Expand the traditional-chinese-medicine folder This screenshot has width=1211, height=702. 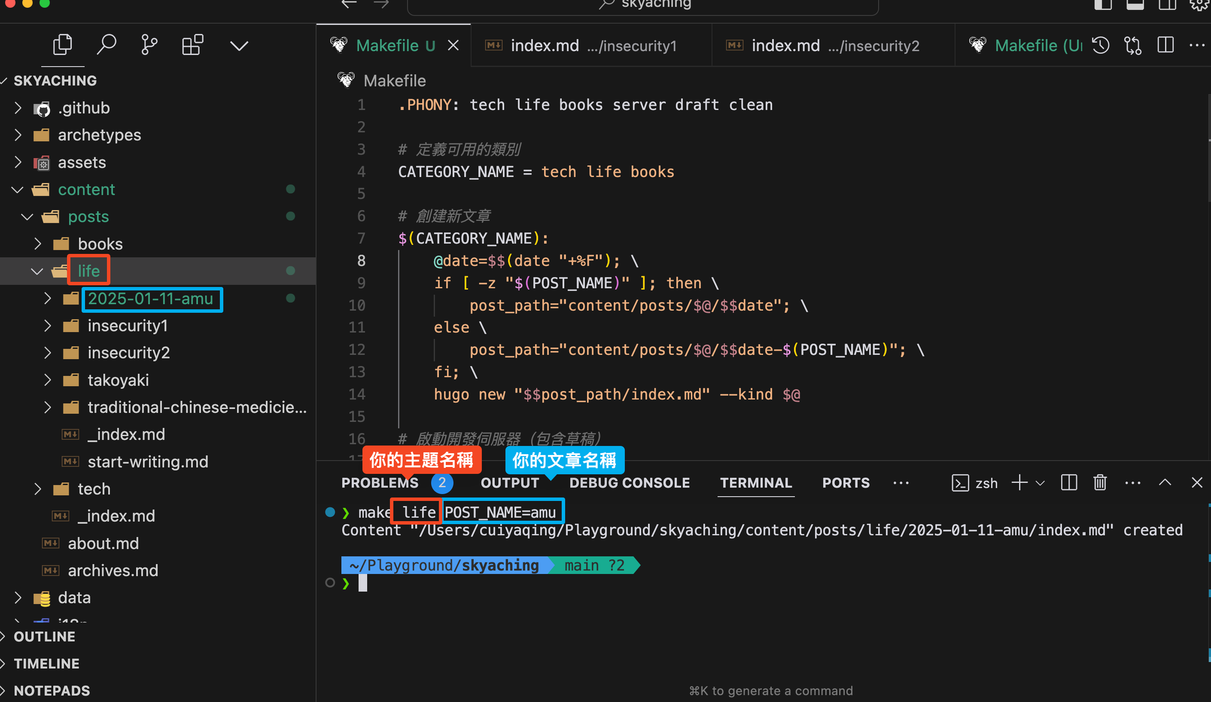158,407
